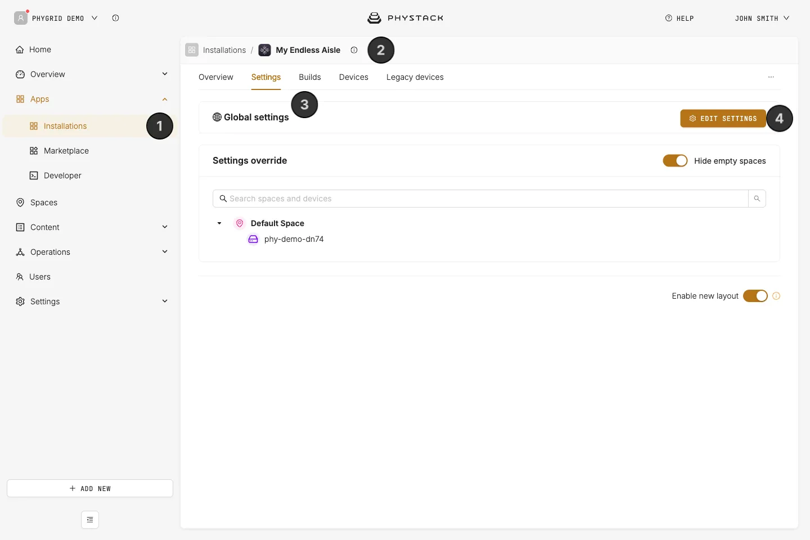Click the My Endless Aisle app icon
810x540 pixels.
264,50
